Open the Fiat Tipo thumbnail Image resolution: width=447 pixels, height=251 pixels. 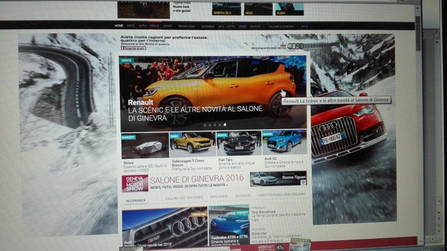pyautogui.click(x=239, y=143)
